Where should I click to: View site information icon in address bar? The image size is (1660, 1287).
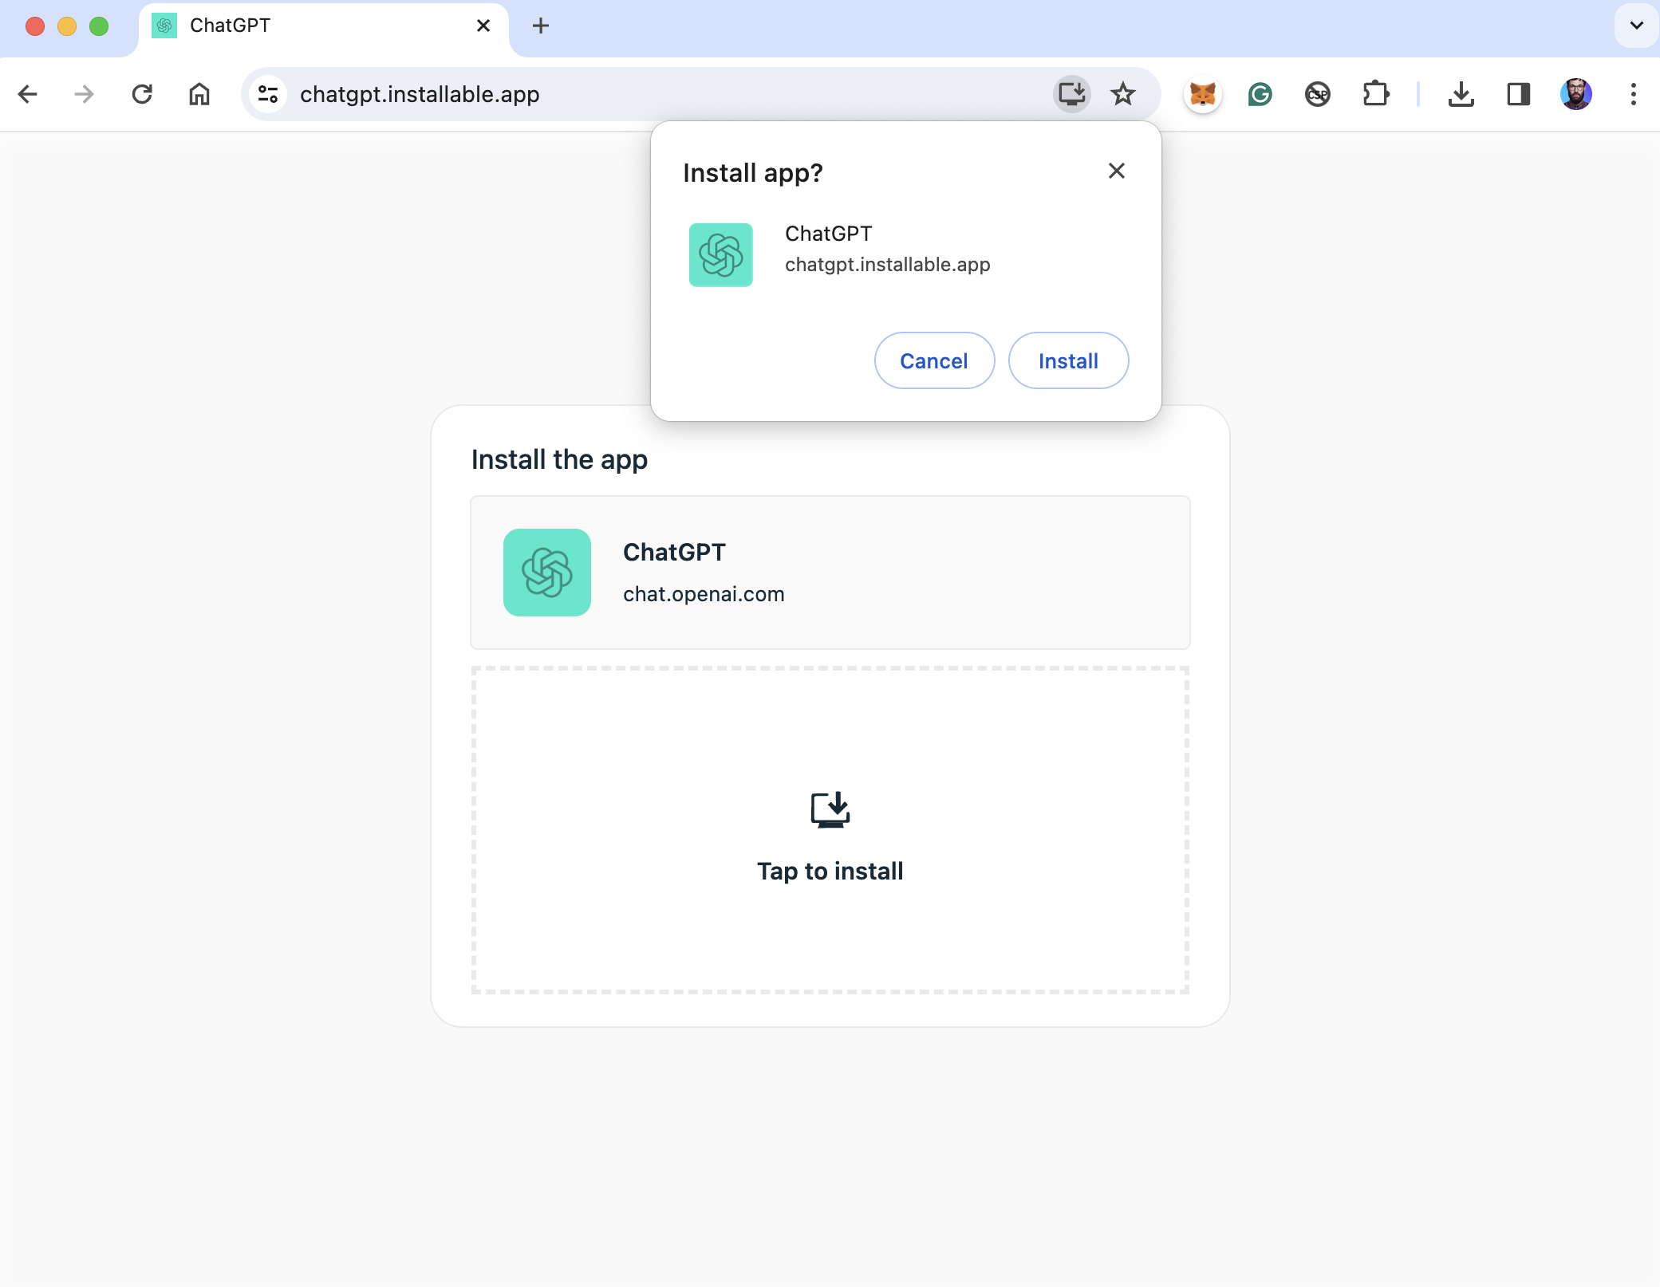pyautogui.click(x=268, y=94)
